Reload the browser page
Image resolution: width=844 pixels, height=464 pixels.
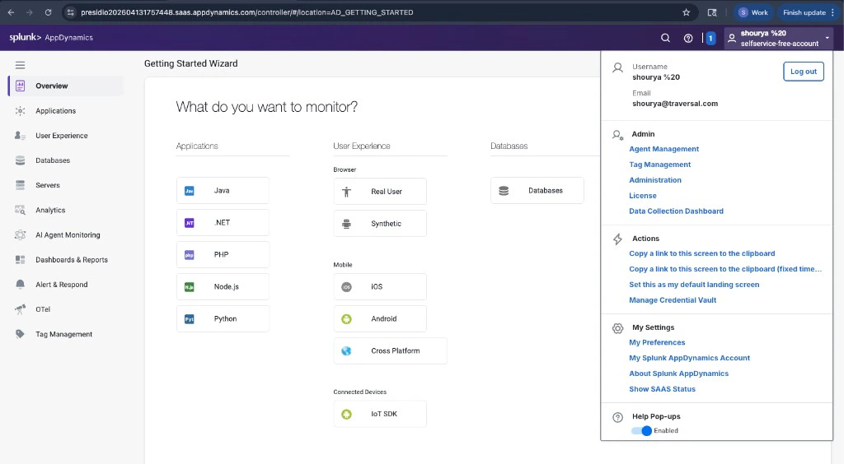click(x=48, y=12)
